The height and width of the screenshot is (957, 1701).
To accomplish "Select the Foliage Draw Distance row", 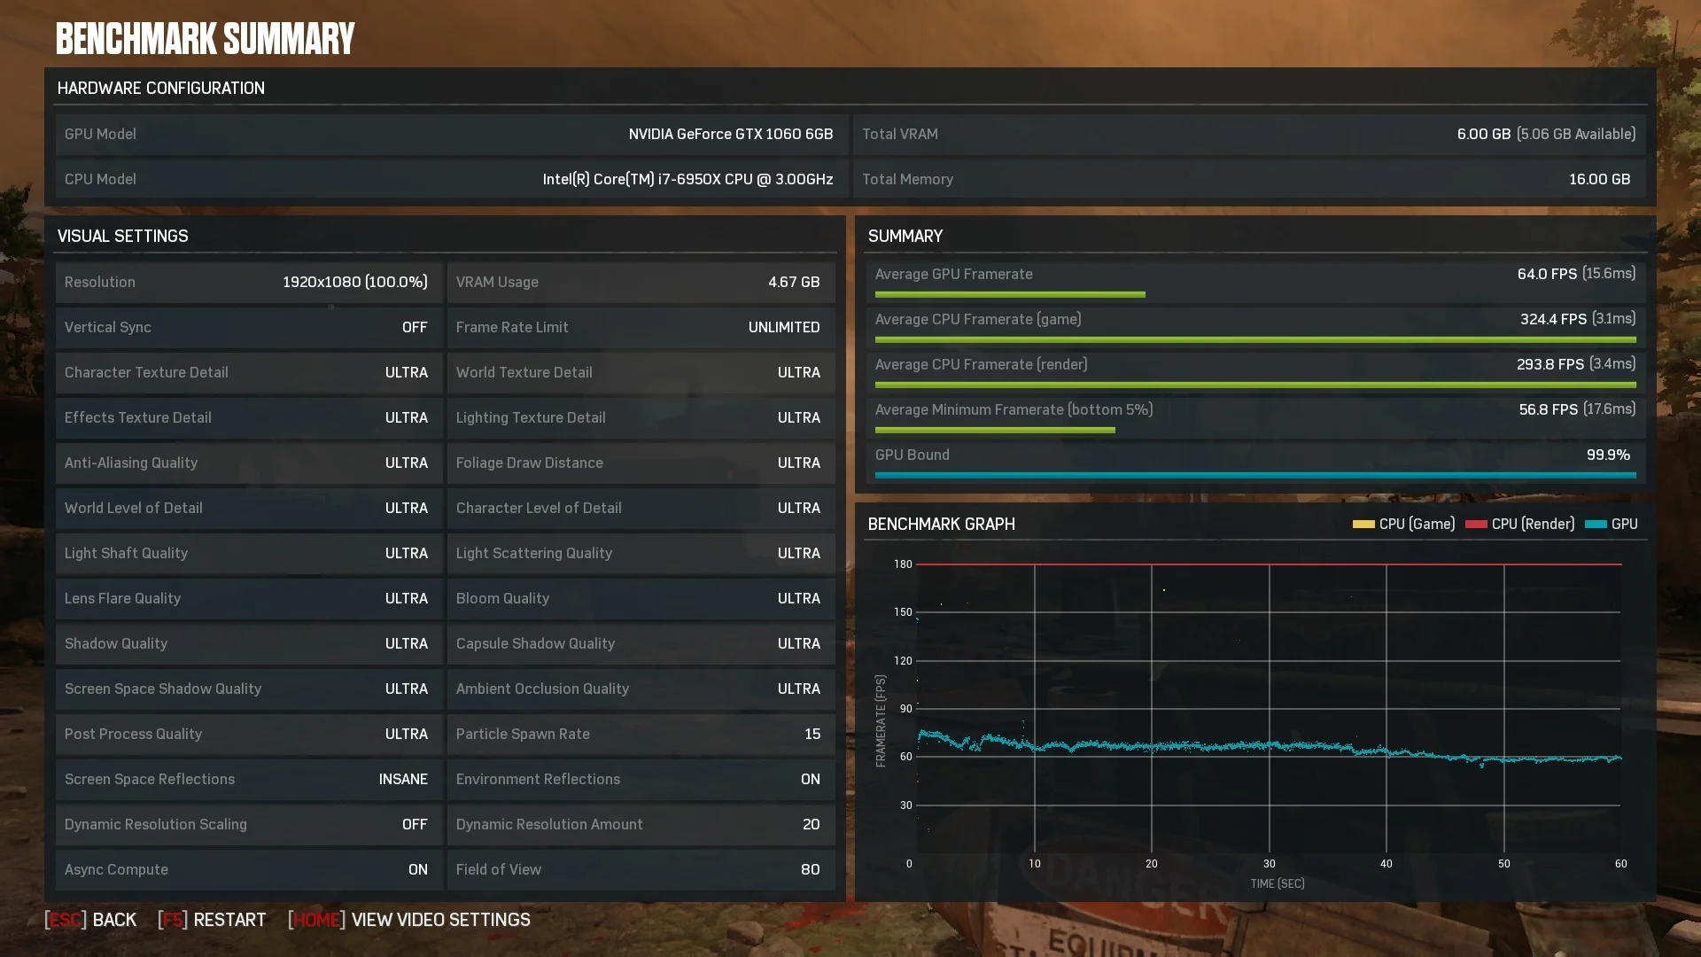I will [641, 463].
